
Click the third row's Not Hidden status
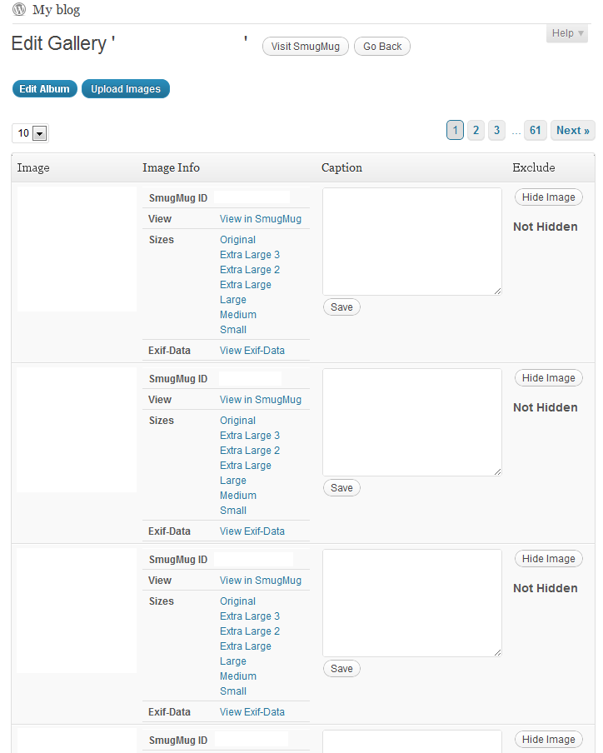546,588
